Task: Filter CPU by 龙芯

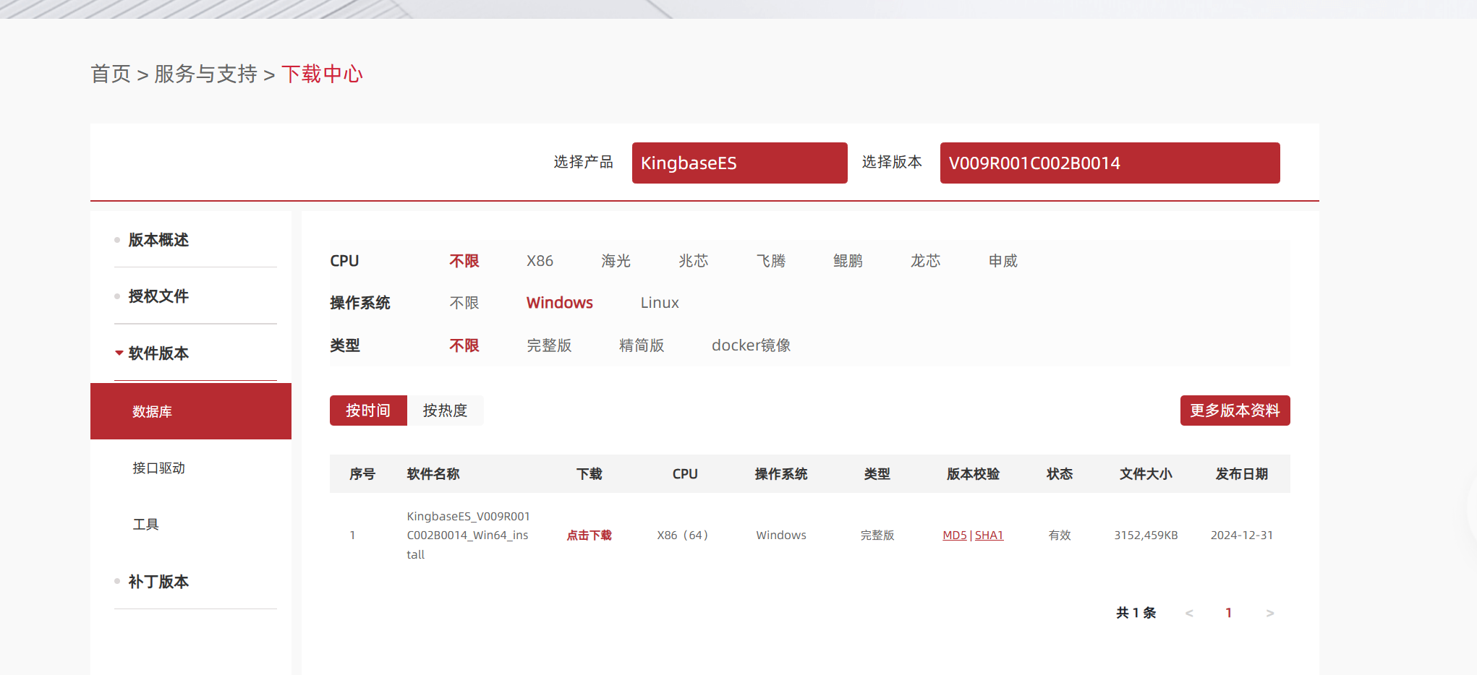Action: click(926, 261)
